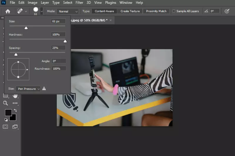Edit the brush panel Angle field

pos(59,61)
